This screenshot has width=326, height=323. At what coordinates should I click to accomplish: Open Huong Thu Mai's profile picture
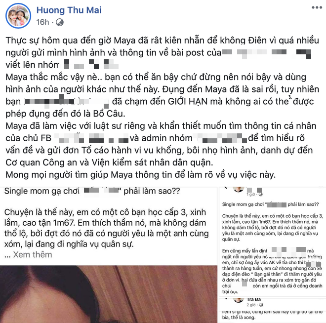click(x=18, y=16)
